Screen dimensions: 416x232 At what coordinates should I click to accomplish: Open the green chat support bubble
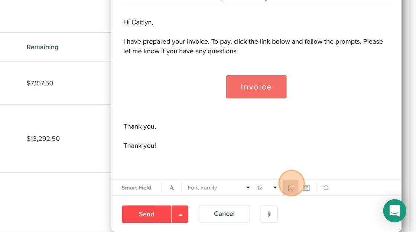[394, 211]
